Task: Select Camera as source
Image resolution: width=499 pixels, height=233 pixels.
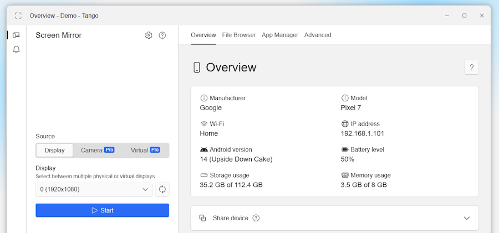Action: [x=97, y=150]
